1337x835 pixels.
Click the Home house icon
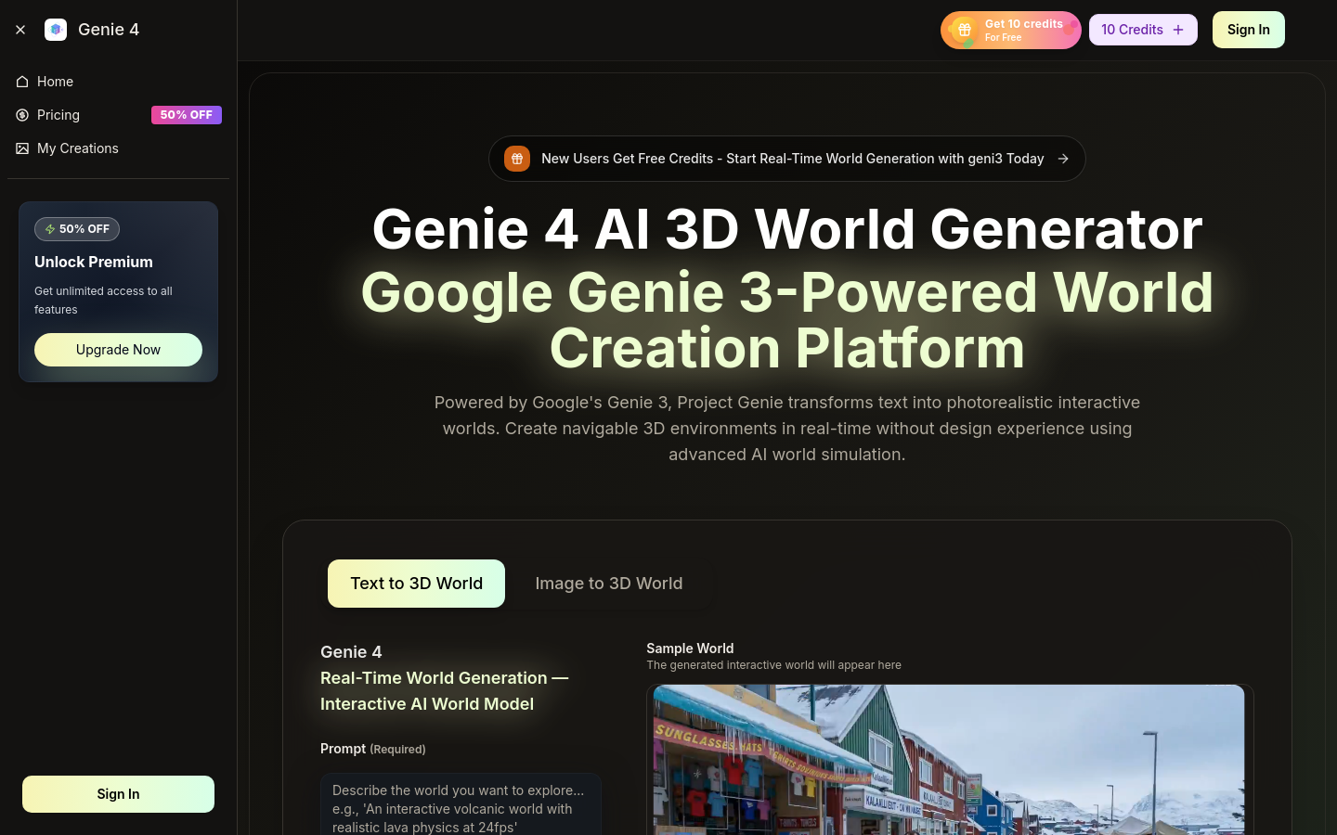(22, 82)
